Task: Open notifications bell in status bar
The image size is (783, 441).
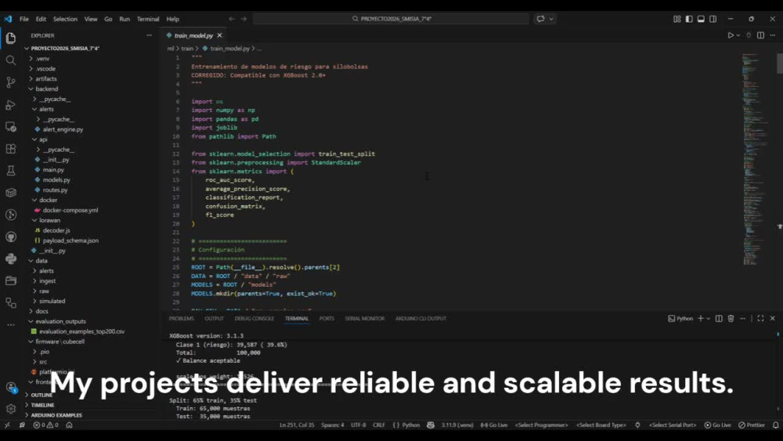Action: 775,425
